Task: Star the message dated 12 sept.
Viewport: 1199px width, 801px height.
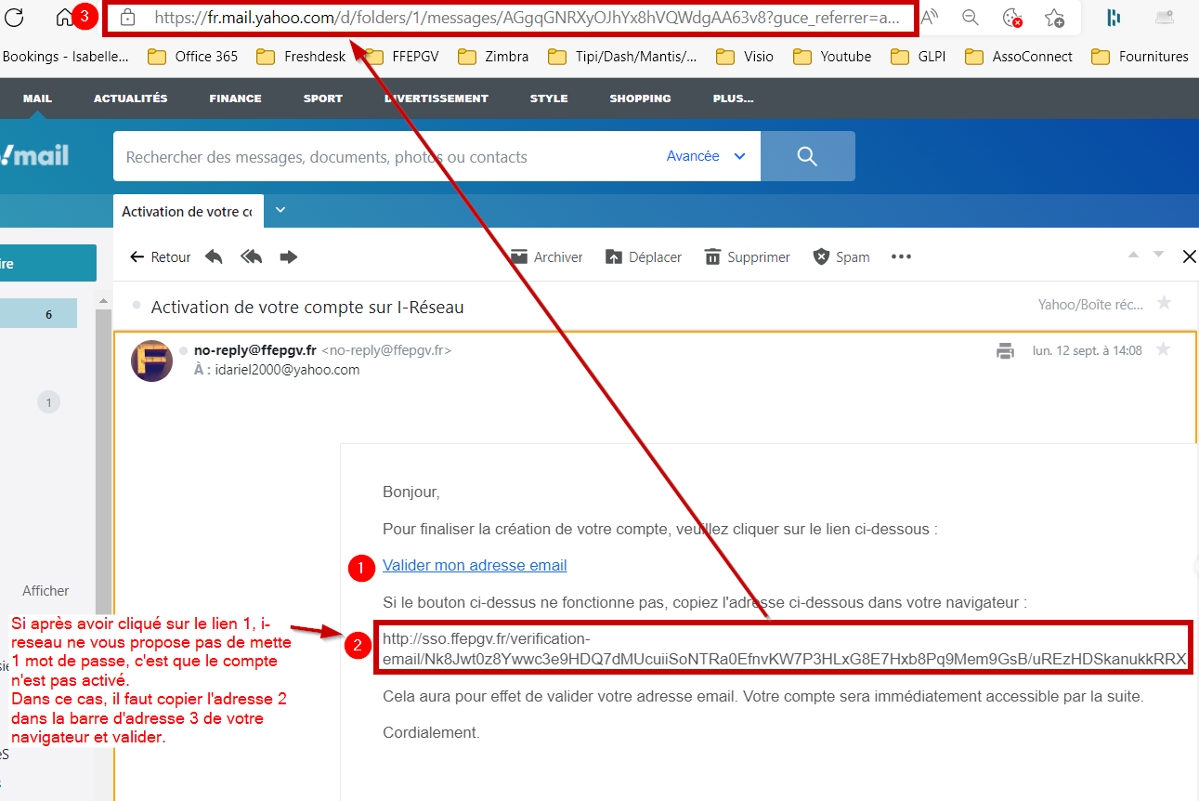Action: (1163, 349)
